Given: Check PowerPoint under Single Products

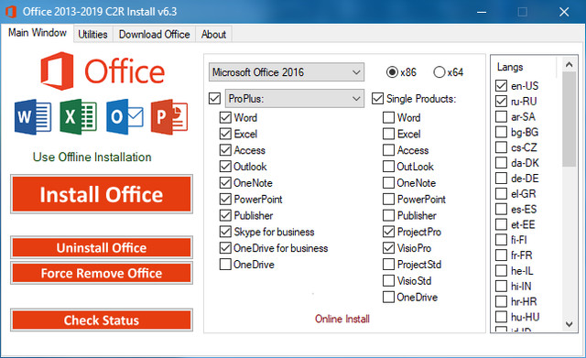Looking at the screenshot, I should 388,200.
